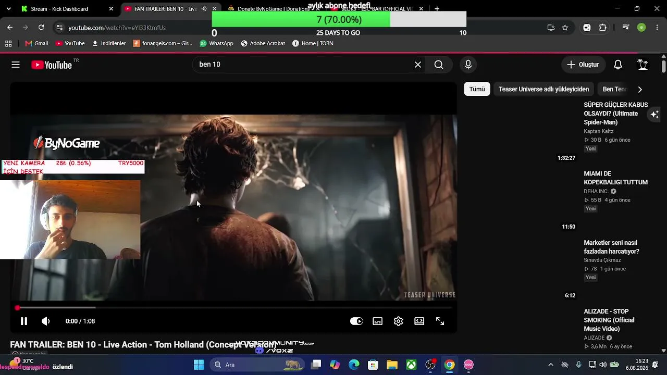Open the Xbox app from the taskbar

click(411, 365)
